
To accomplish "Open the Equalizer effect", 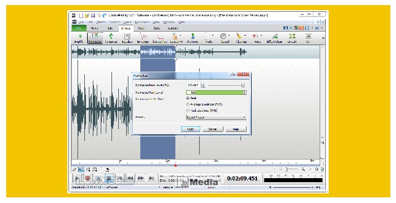I will coord(127,38).
